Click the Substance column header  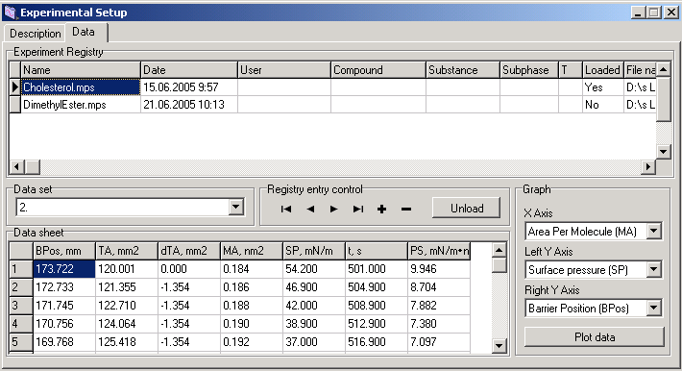point(463,70)
